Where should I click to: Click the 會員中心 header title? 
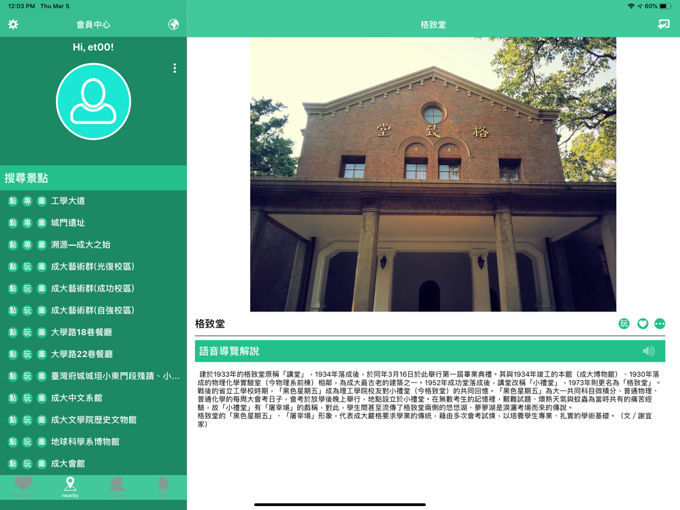coord(93,24)
